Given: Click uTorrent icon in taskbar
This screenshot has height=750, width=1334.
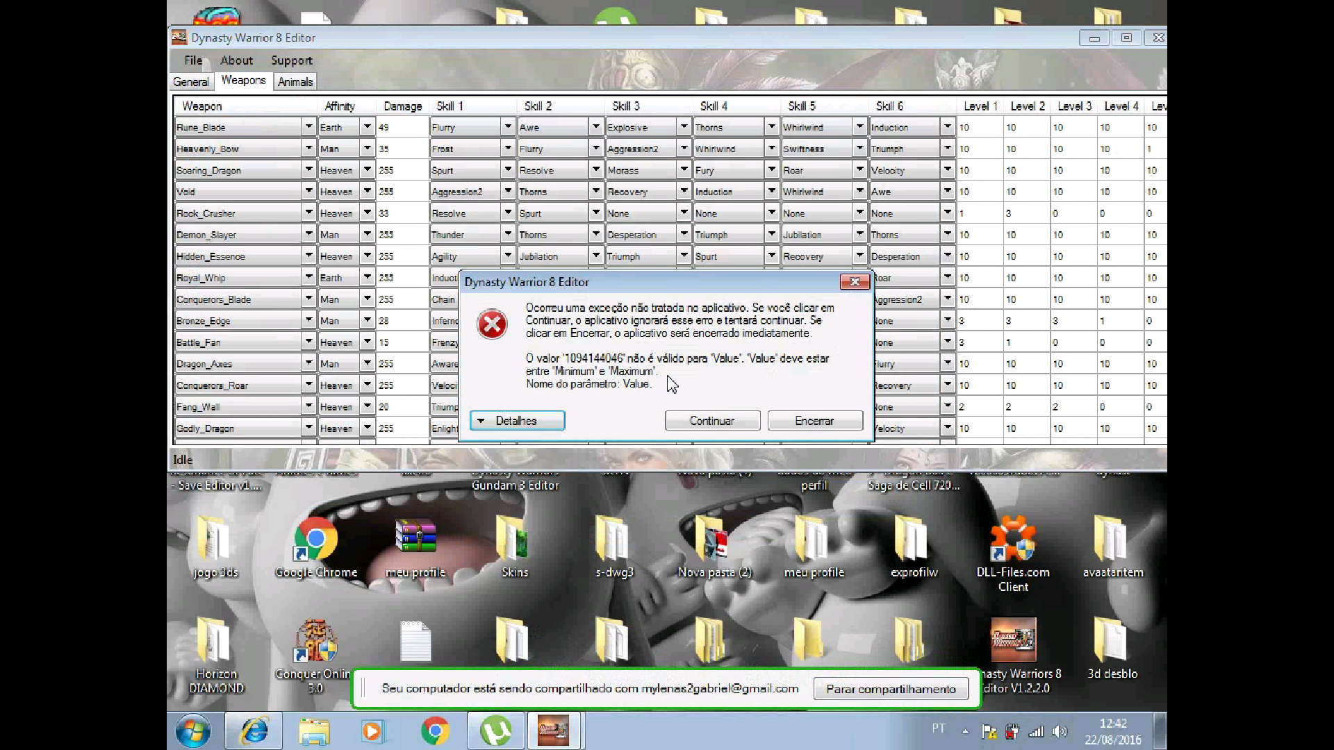Looking at the screenshot, I should pyautogui.click(x=495, y=731).
